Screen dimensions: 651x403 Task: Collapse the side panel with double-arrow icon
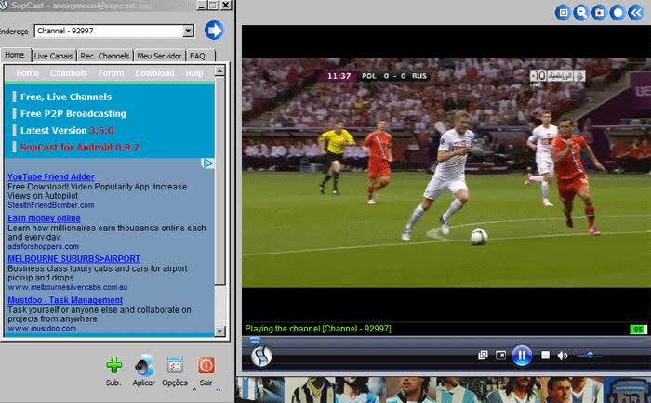click(636, 12)
